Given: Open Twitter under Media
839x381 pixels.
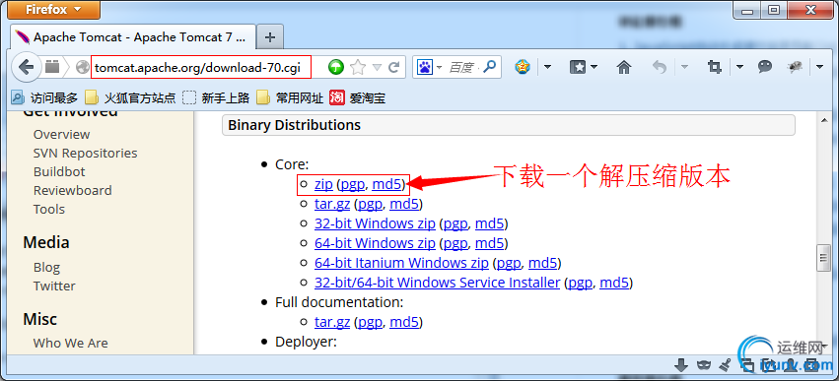Looking at the screenshot, I should point(54,286).
